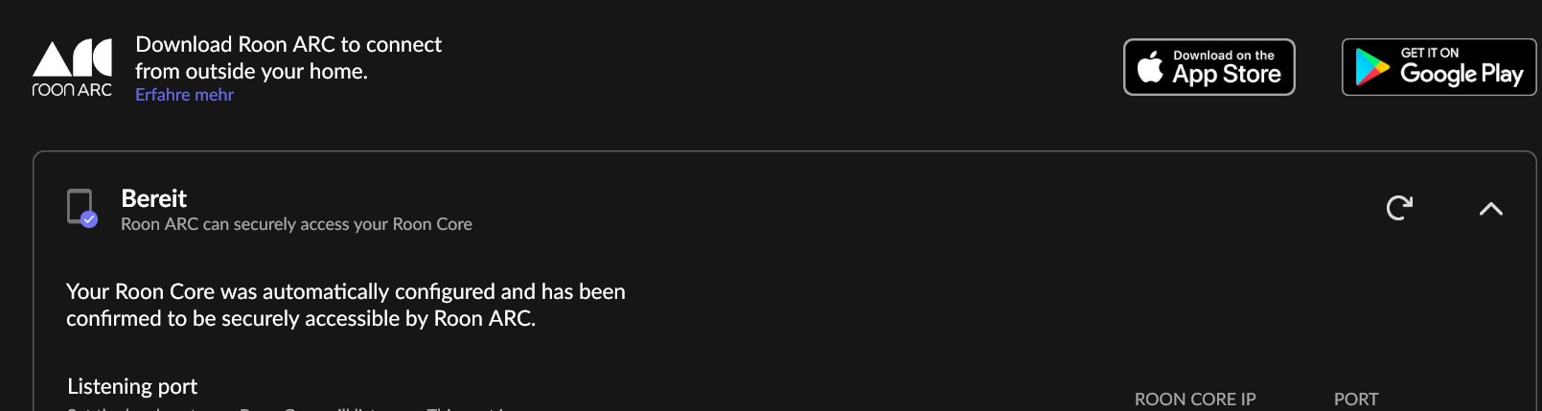Viewport: 1542px width, 411px height.
Task: Open the Download on the App Store badge
Action: 1208,67
